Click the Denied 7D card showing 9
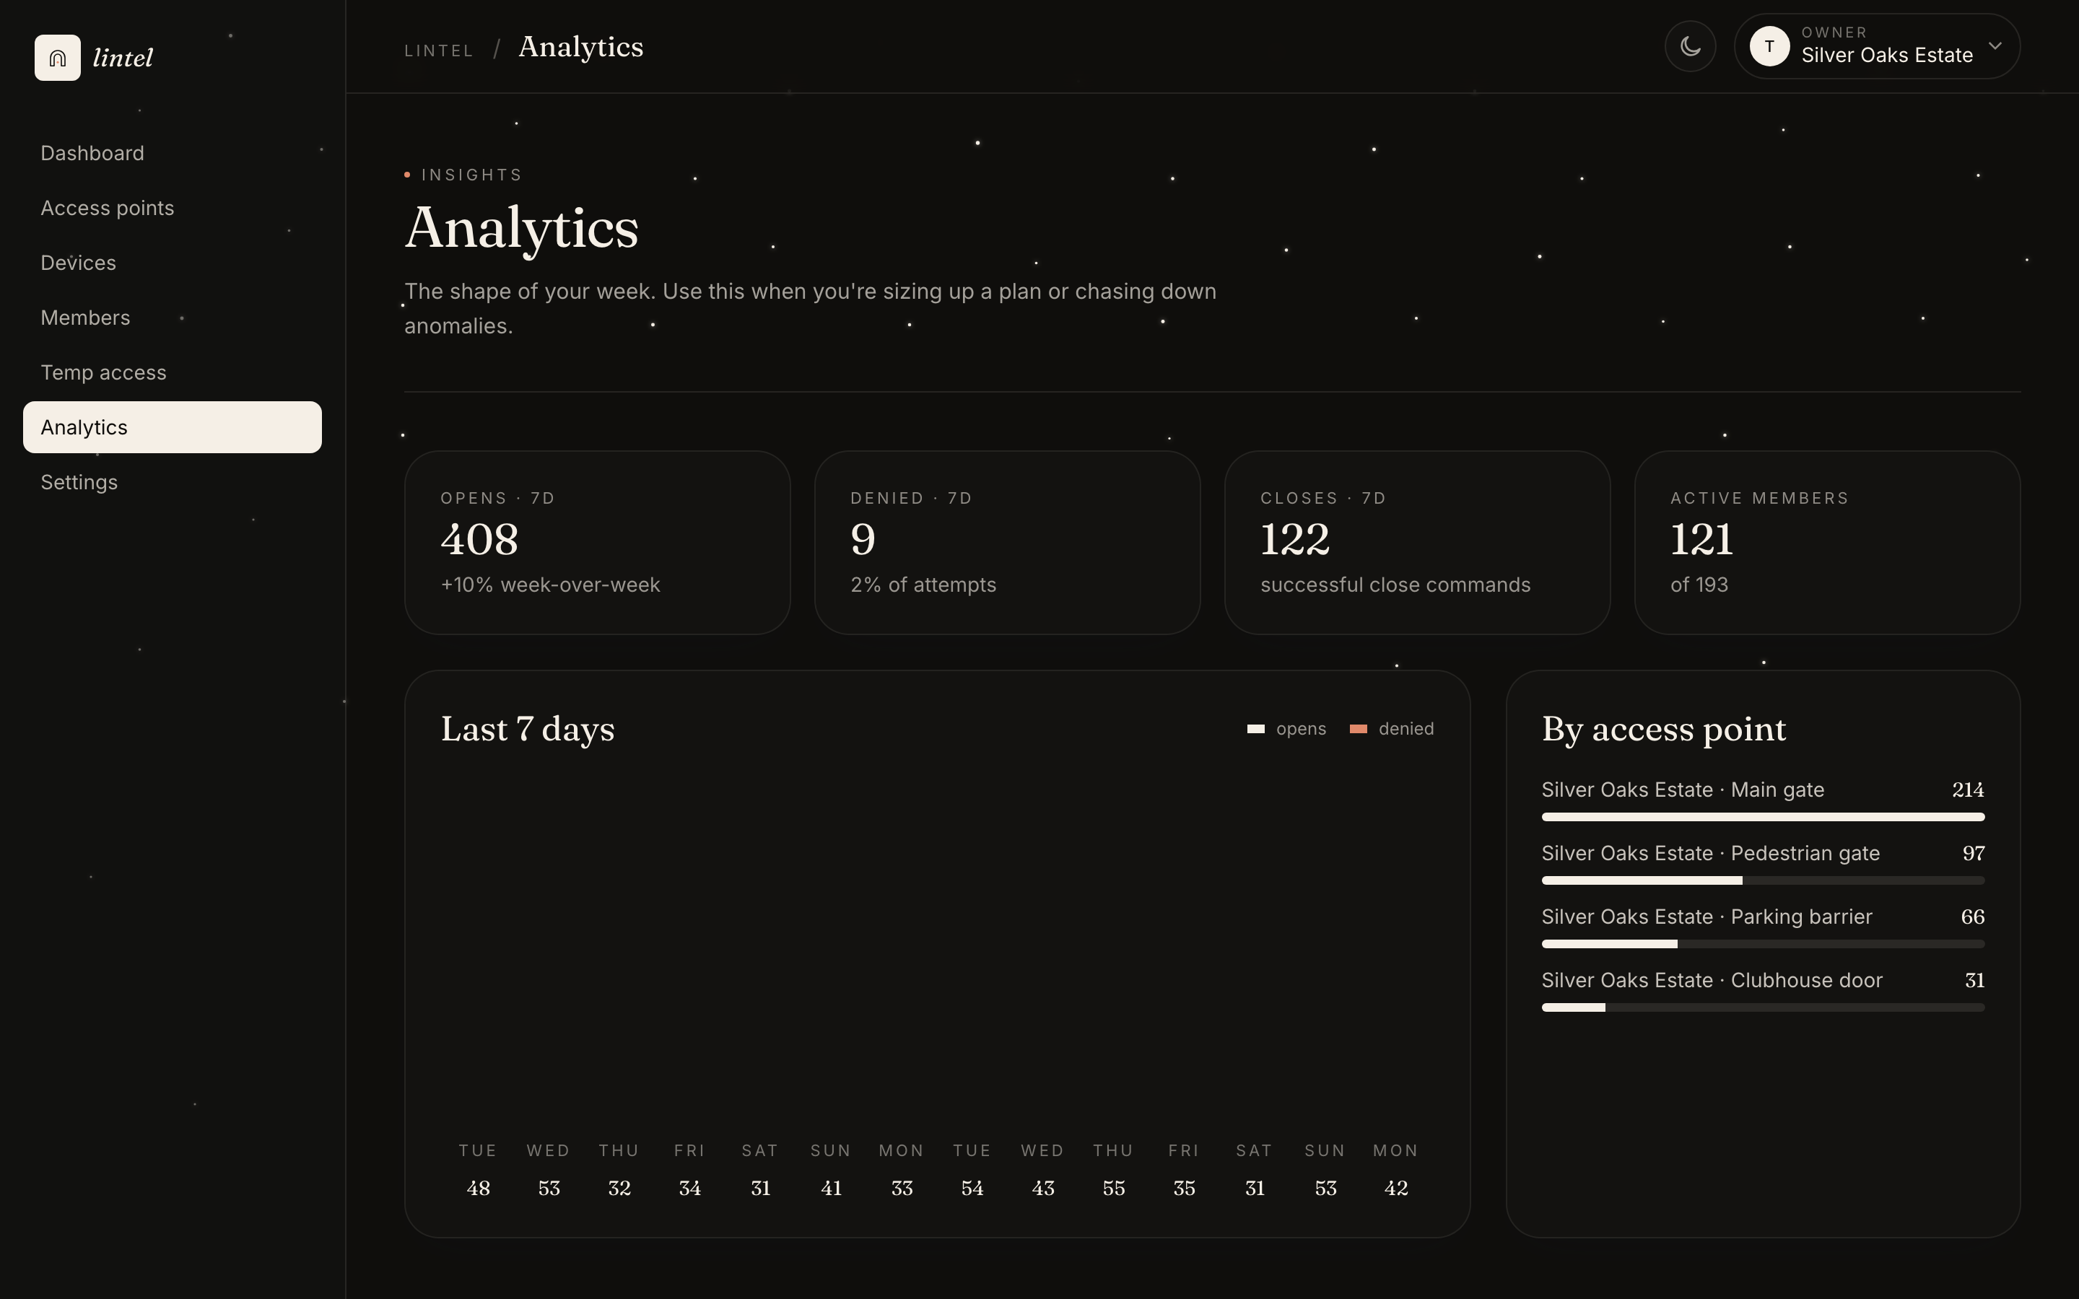 coord(1007,543)
